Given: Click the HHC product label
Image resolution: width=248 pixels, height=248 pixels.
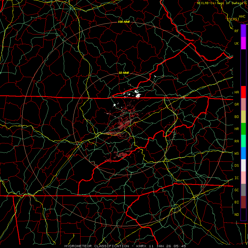Looking at the screenshot, I should (x=242, y=16).
